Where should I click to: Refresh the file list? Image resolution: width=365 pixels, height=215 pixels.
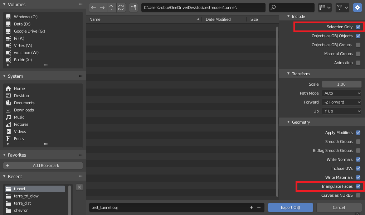[x=121, y=8]
